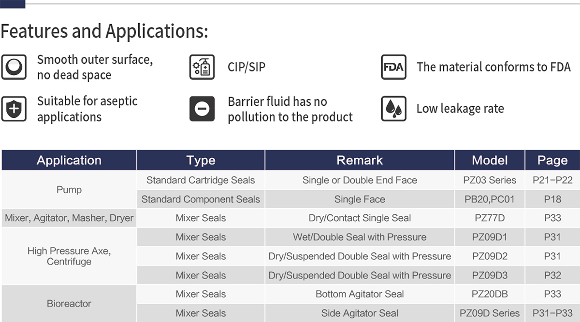The width and height of the screenshot is (580, 322).
Task: Select the Remark column header
Action: 360,160
